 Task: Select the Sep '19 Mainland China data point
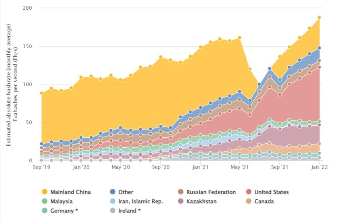point(41,93)
